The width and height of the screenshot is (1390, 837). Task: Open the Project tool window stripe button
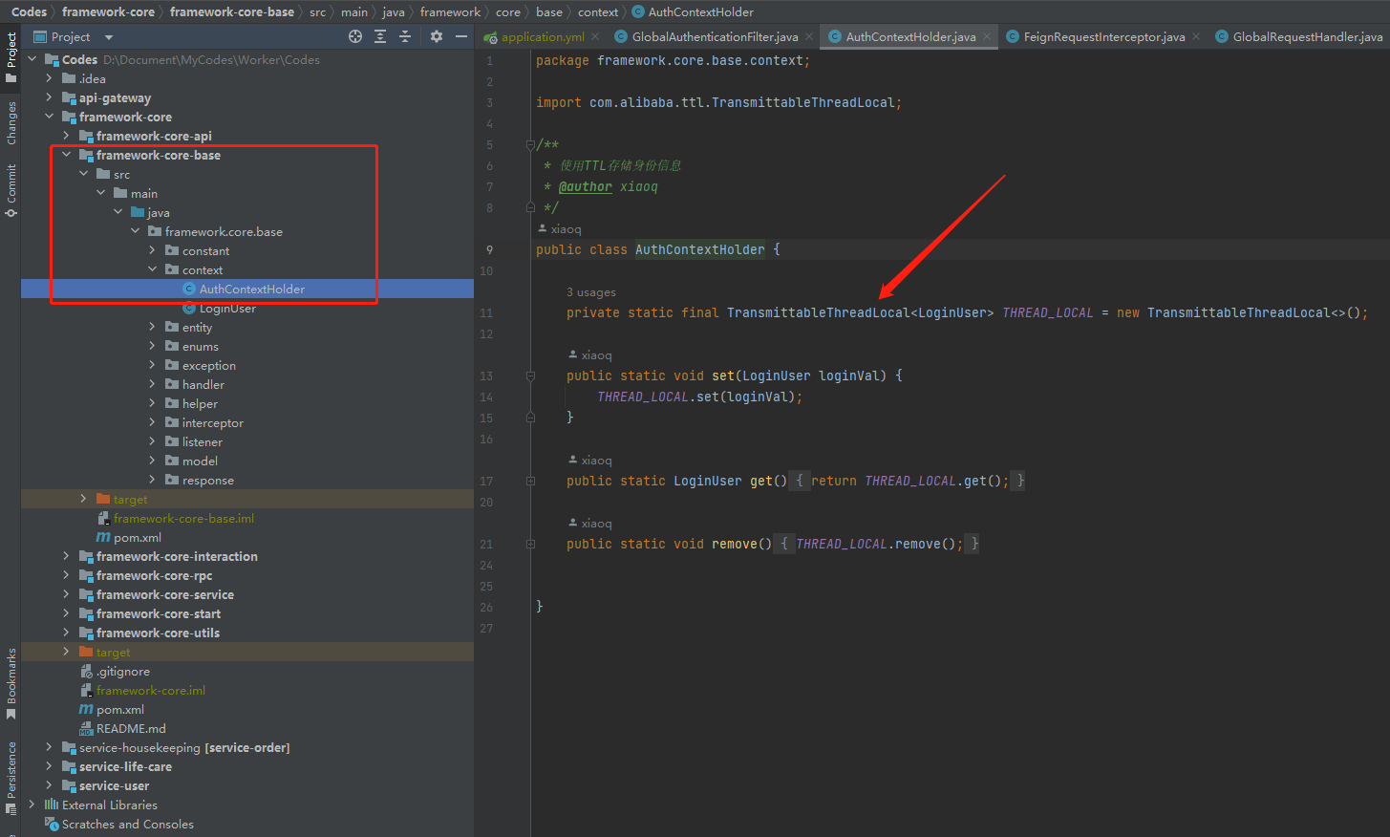coord(11,57)
